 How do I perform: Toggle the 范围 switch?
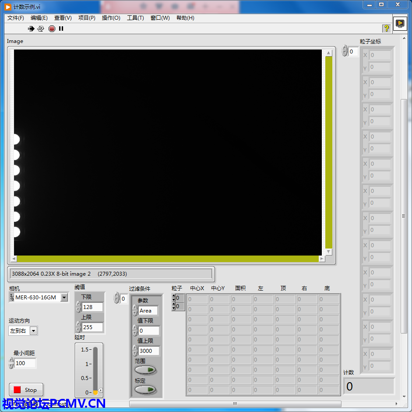click(x=146, y=370)
